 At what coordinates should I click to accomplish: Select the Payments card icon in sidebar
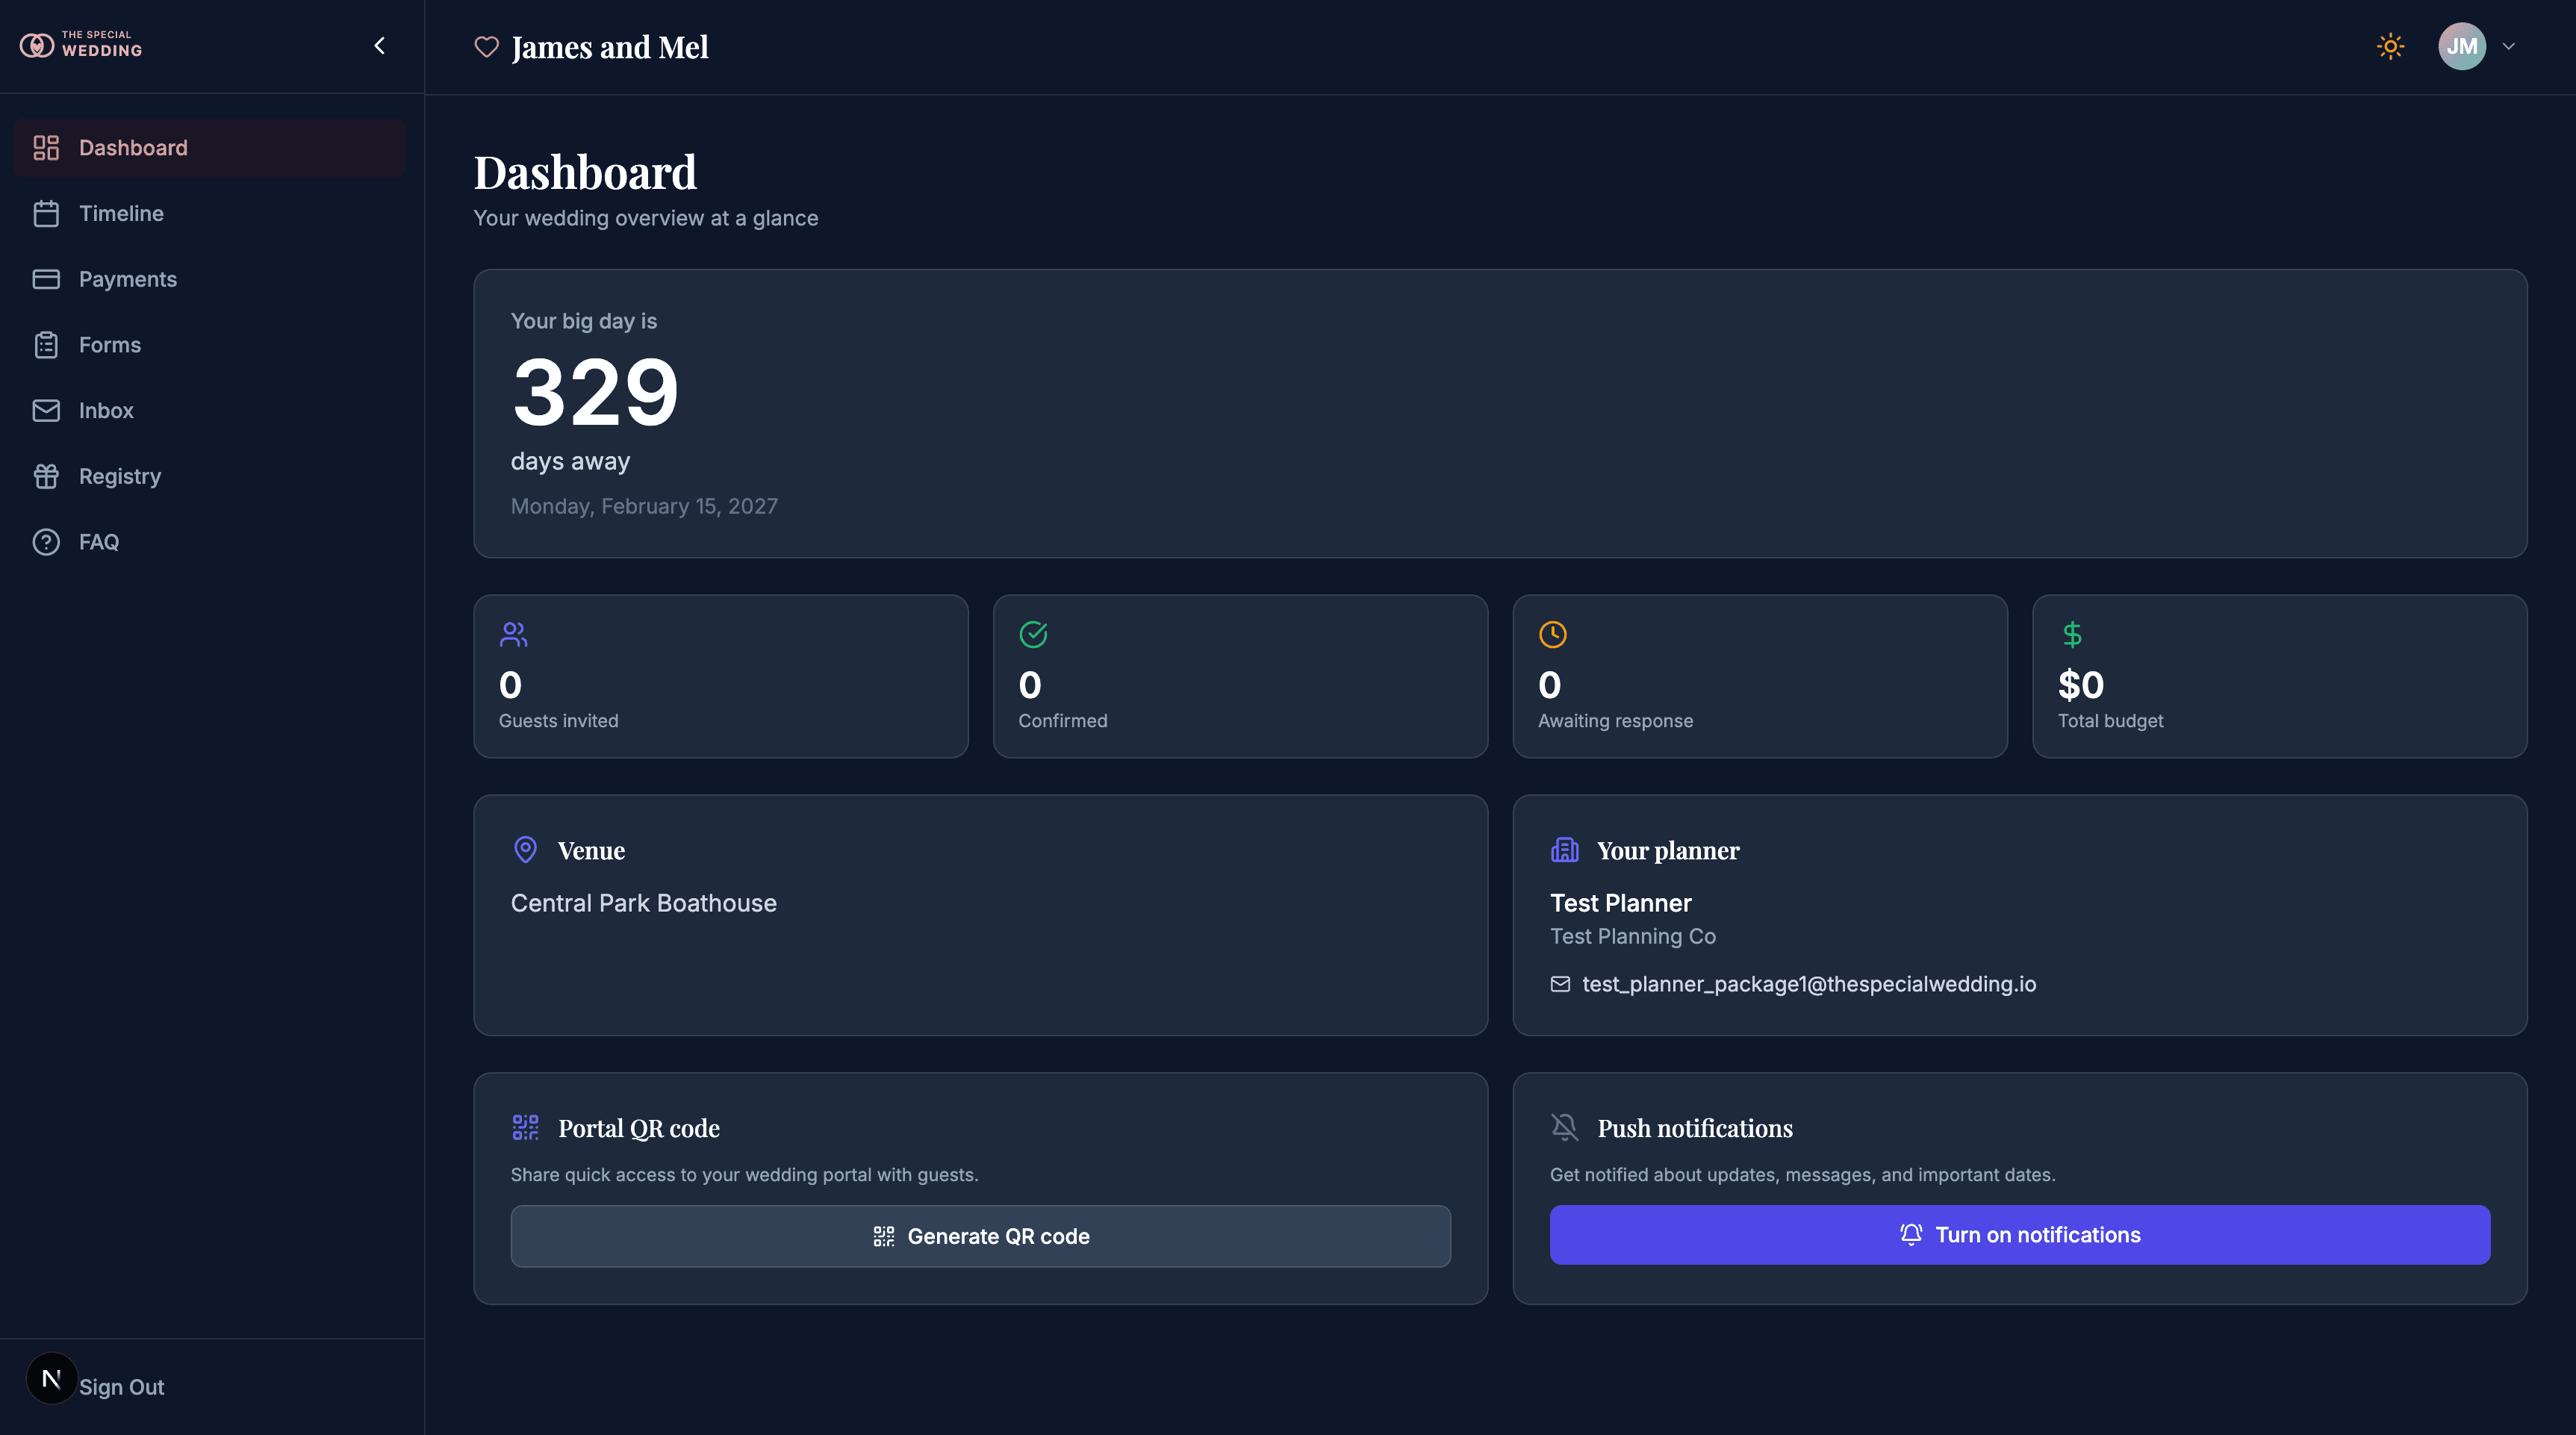46,279
